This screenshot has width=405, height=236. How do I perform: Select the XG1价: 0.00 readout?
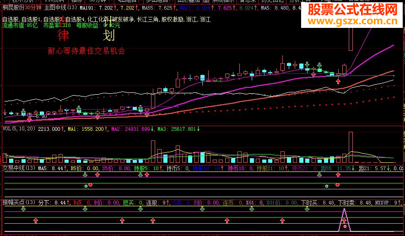(x=282, y=203)
